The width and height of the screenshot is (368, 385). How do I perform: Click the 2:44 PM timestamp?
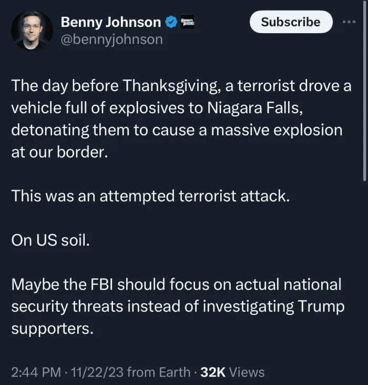(33, 372)
